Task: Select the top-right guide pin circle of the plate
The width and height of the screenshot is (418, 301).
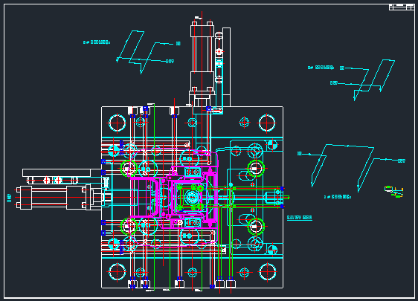Action: [x=267, y=123]
